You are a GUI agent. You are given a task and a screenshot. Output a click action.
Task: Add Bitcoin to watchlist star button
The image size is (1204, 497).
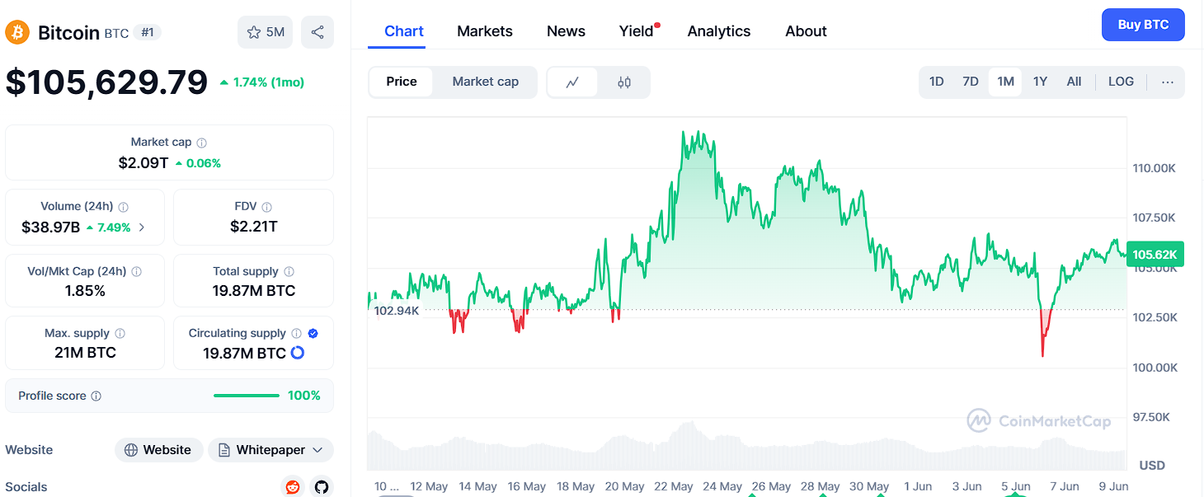pyautogui.click(x=265, y=32)
